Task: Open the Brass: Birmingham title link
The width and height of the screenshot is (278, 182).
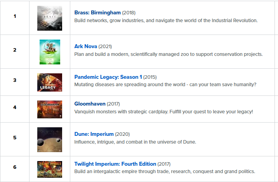Action: 97,13
